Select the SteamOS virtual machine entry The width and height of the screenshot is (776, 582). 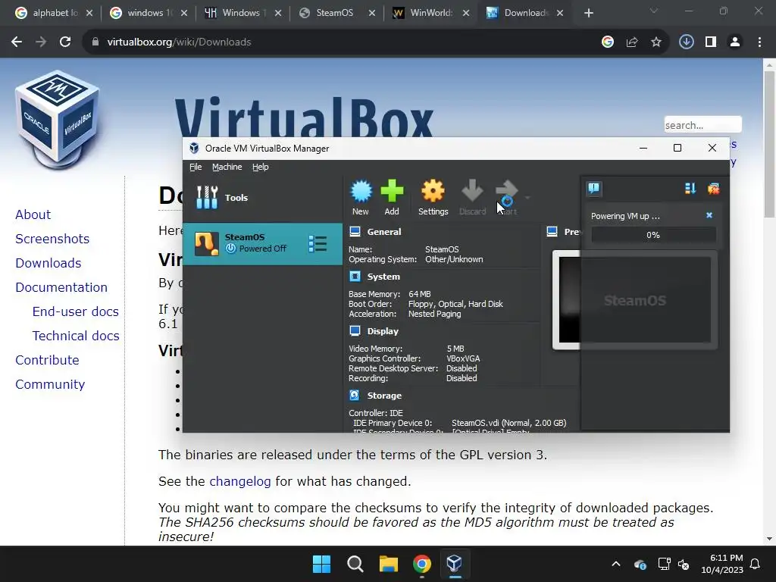(x=262, y=243)
